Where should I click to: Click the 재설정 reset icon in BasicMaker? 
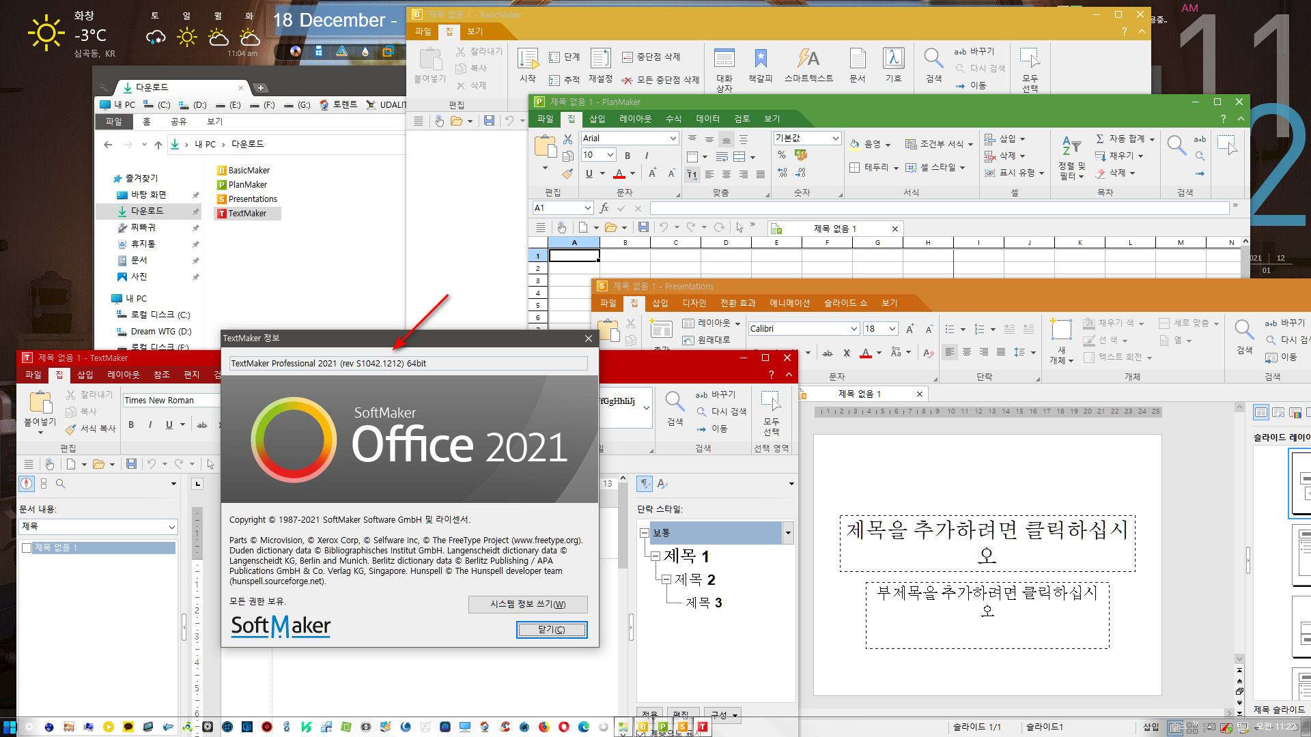601,66
